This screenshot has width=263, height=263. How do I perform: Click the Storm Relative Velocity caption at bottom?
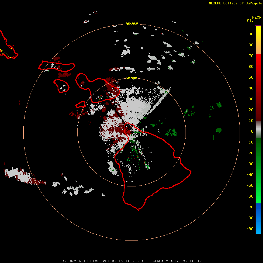point(133,261)
